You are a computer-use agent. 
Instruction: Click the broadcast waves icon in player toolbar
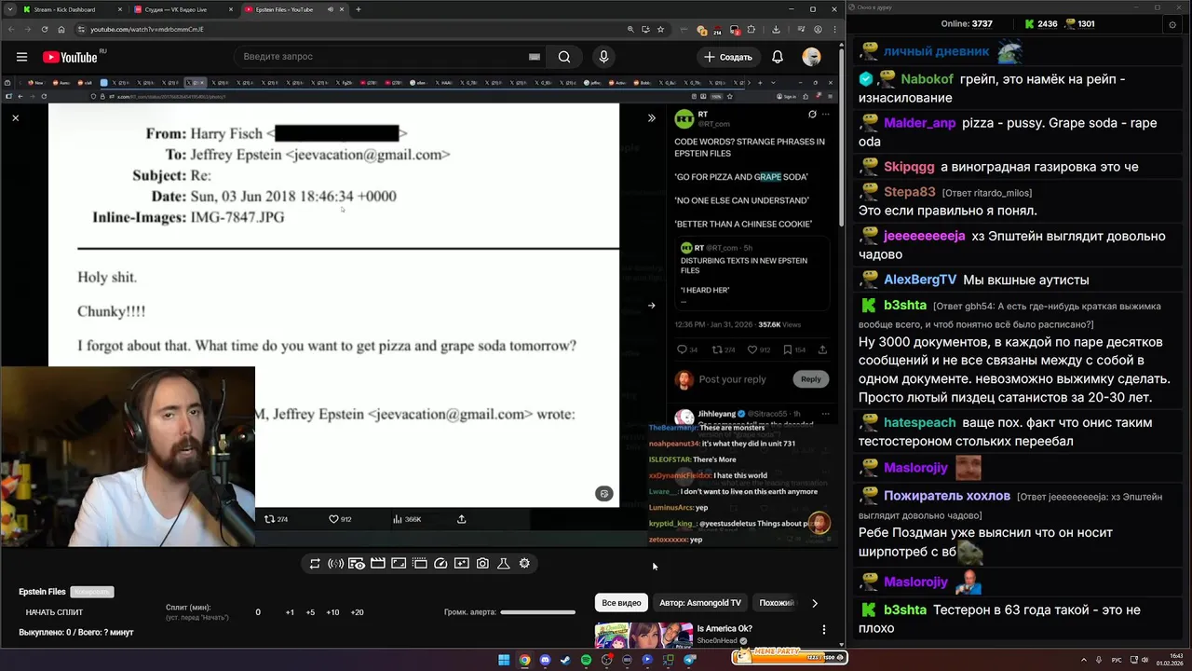335,564
